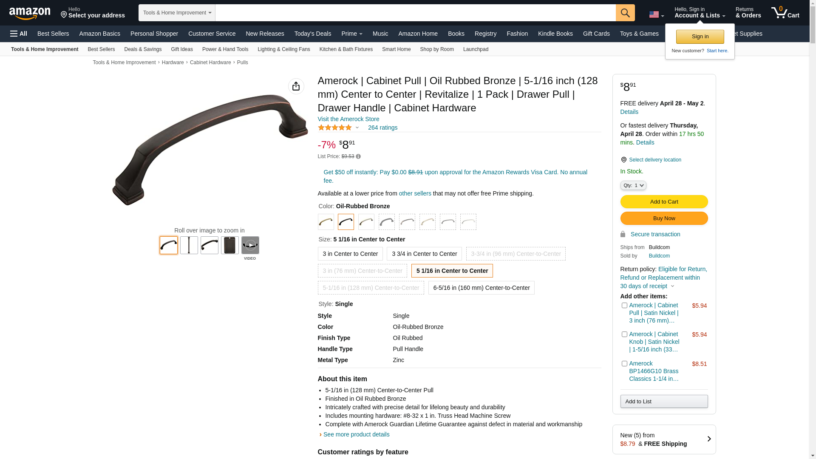Play the product video thumbnail
Viewport: 816px width, 459px height.
coord(250,245)
